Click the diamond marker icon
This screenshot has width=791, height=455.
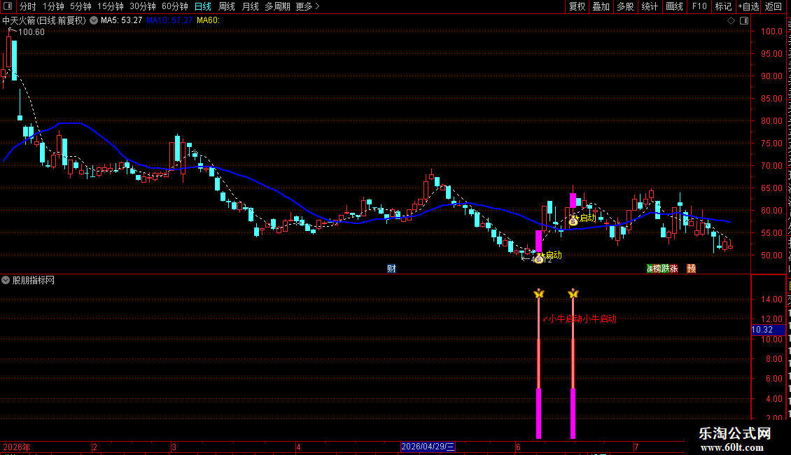pos(731,20)
